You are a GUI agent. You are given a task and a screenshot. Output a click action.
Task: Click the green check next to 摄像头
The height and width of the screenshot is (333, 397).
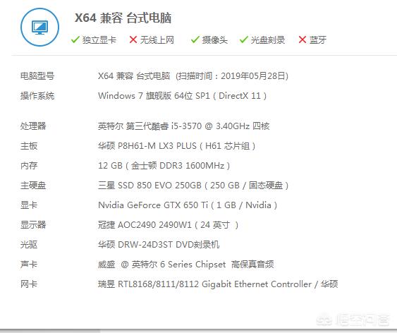(x=195, y=40)
